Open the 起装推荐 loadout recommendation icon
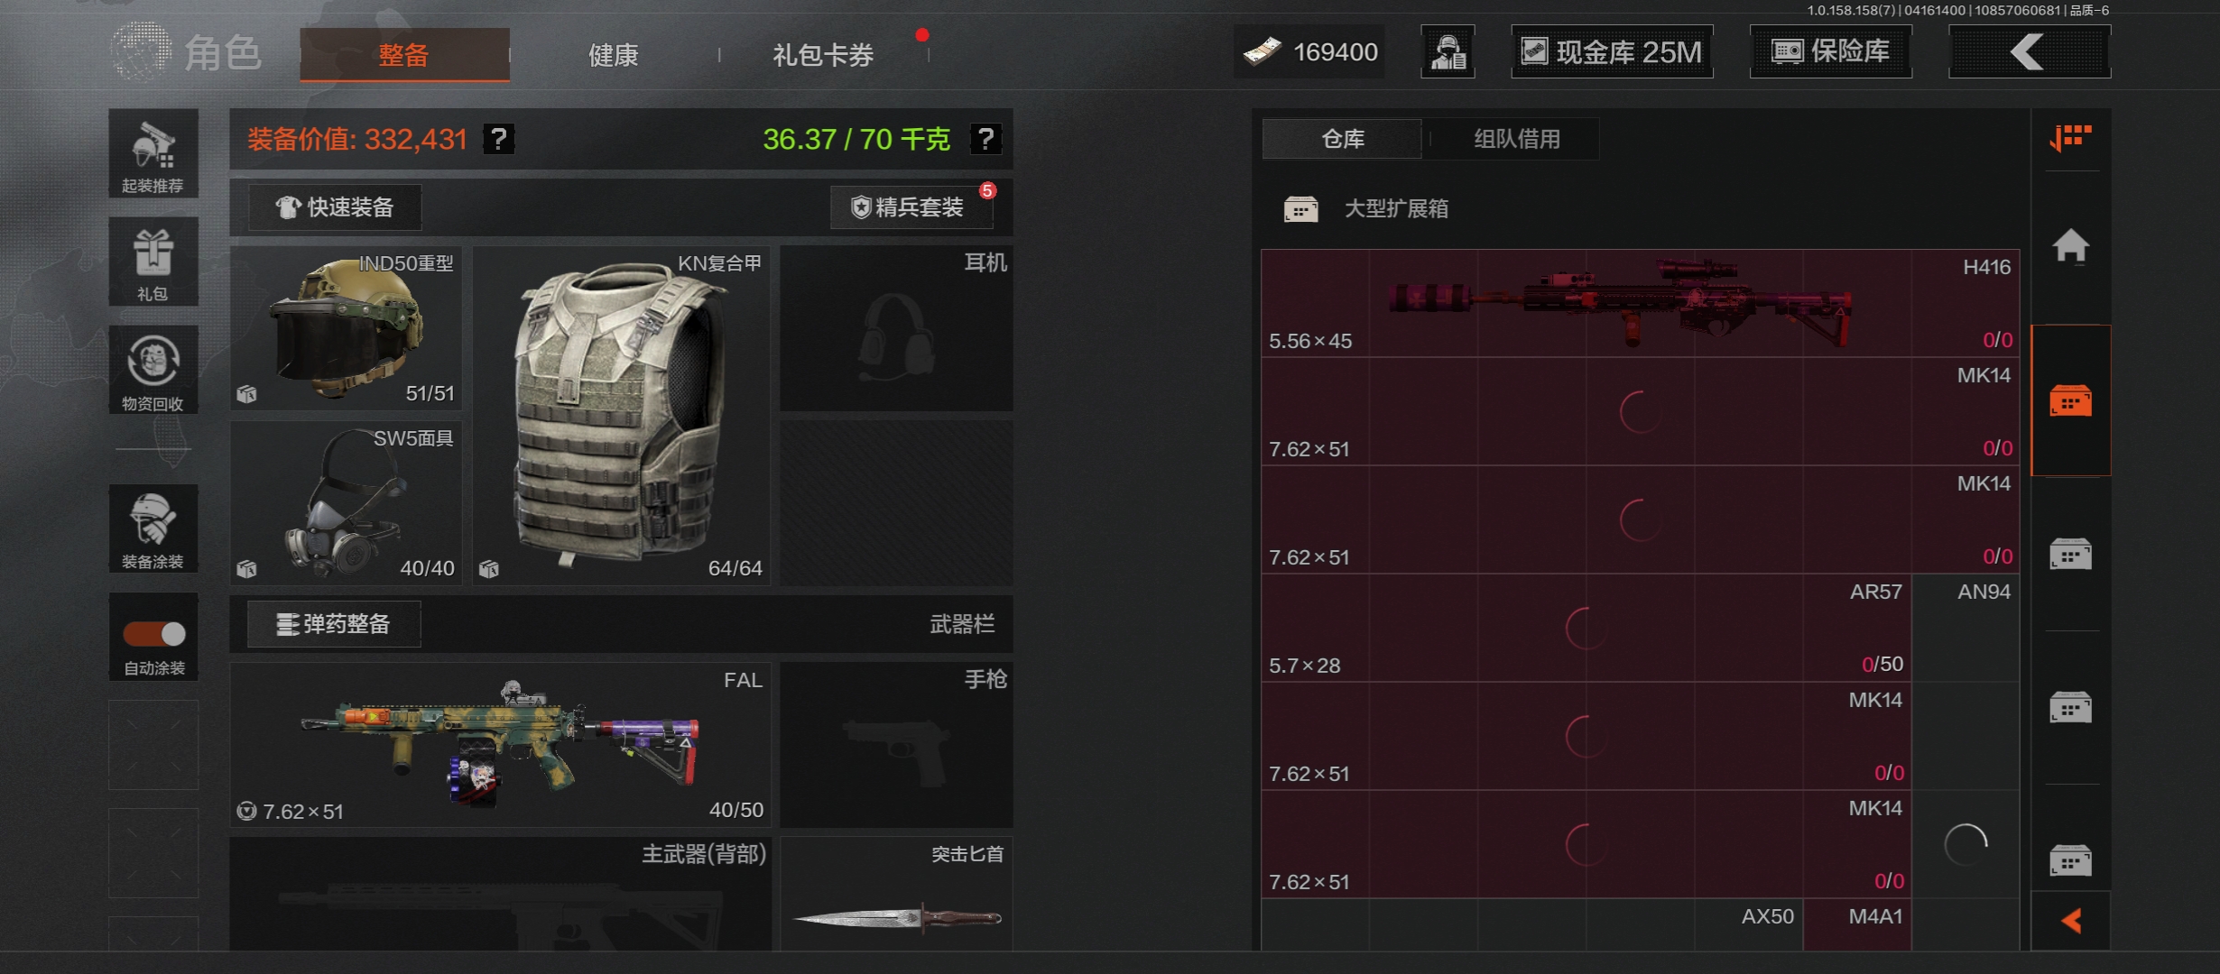The width and height of the screenshot is (2220, 974). (x=153, y=153)
